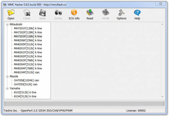Click the log panel scroll up arrow

point(162,24)
